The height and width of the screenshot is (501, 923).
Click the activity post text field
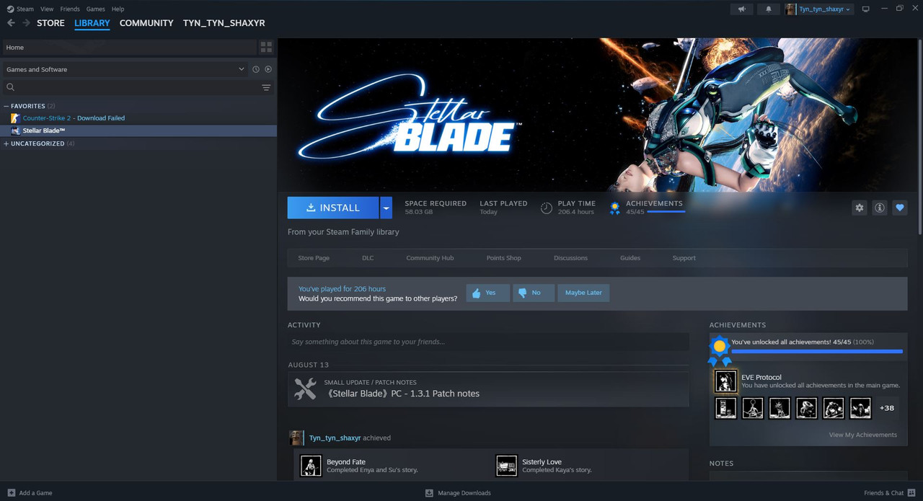pos(488,342)
